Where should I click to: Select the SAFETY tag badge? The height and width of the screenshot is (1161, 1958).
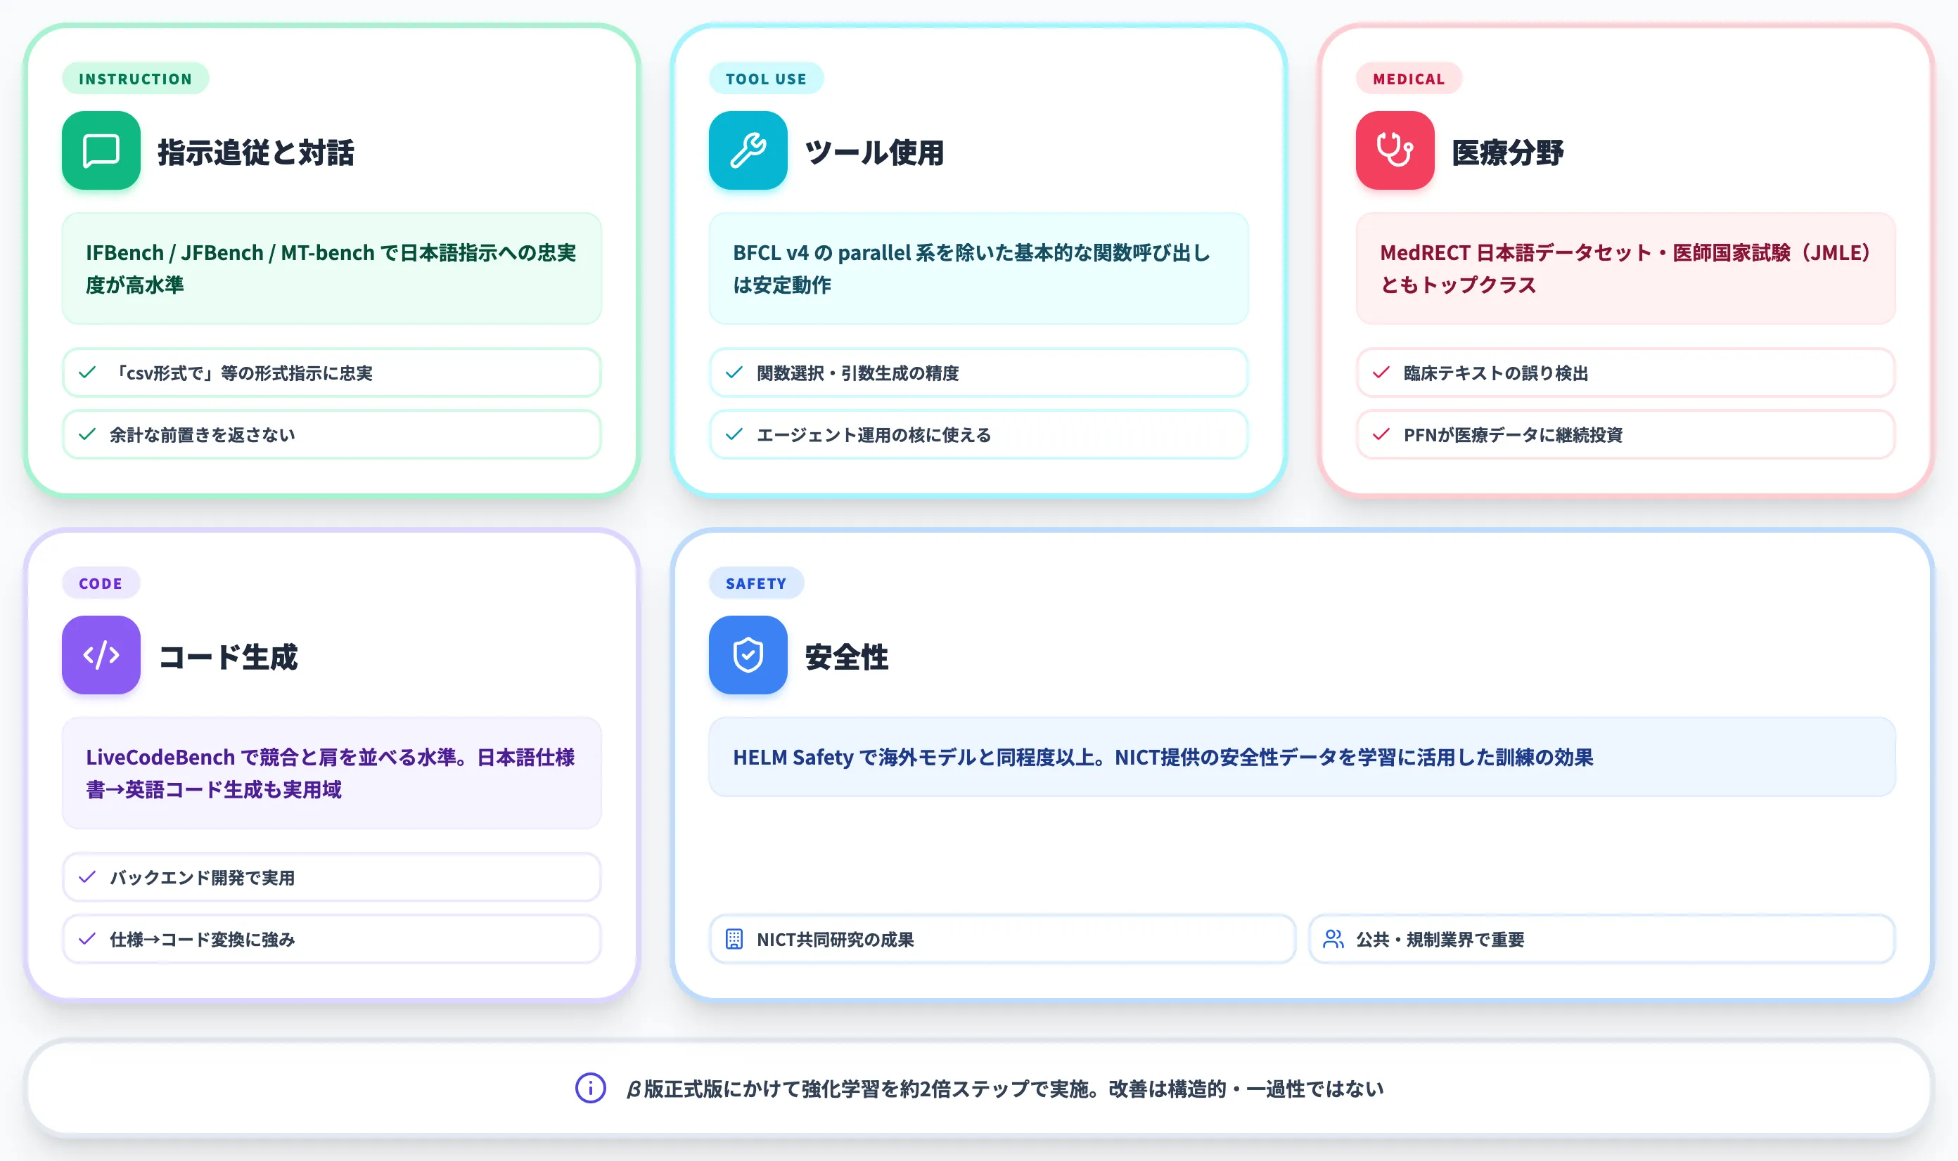(x=755, y=583)
